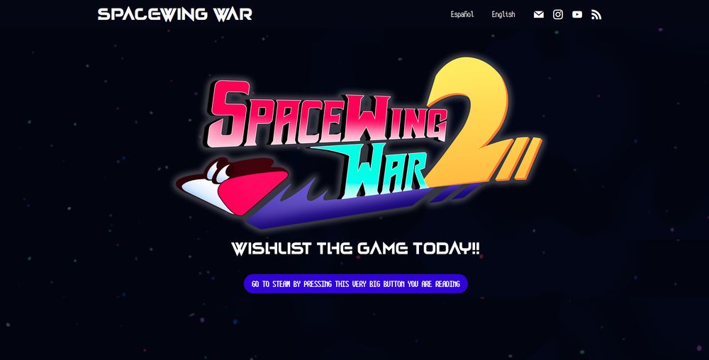Open the YouTube channel icon
709x360 pixels.
577,14
